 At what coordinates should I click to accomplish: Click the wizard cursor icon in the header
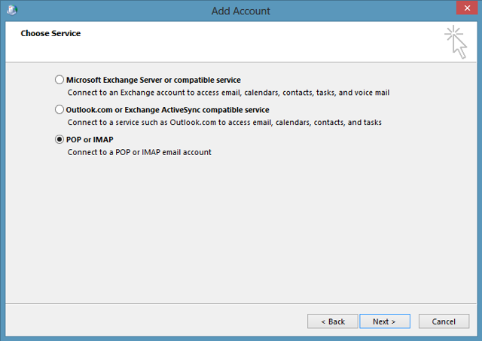click(455, 41)
